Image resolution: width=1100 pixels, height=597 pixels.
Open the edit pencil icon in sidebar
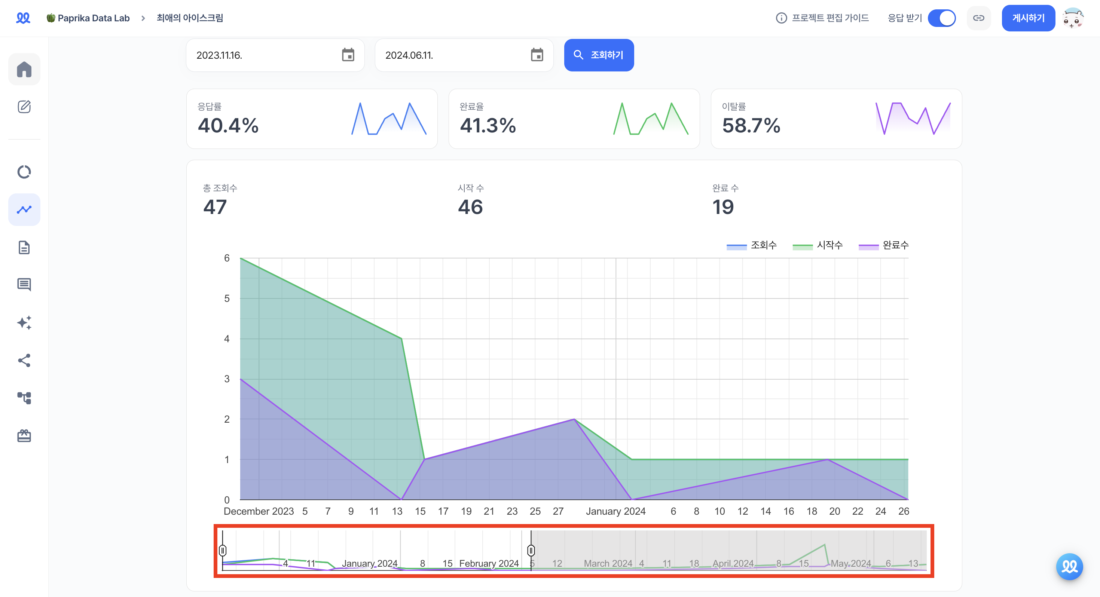coord(24,107)
